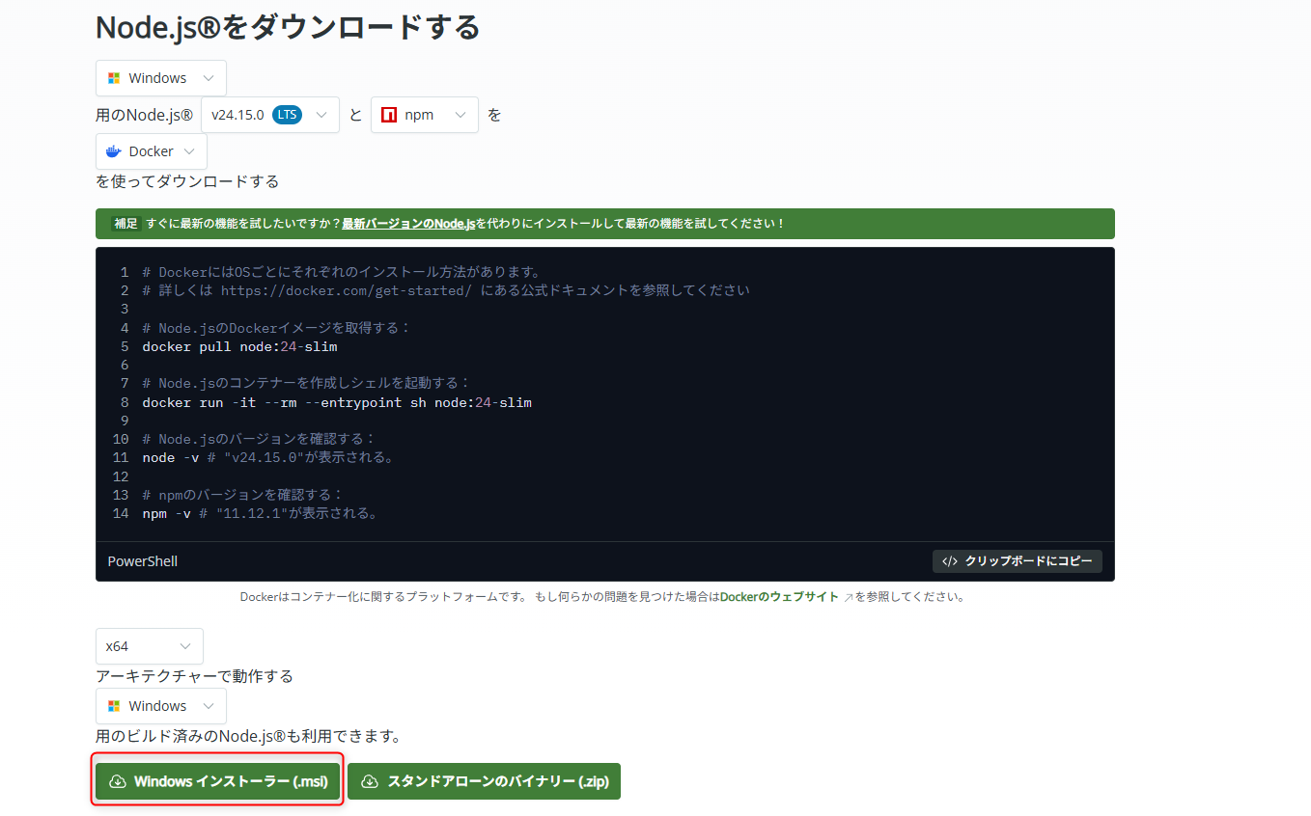Open the x64 architecture dropdown

(150, 646)
